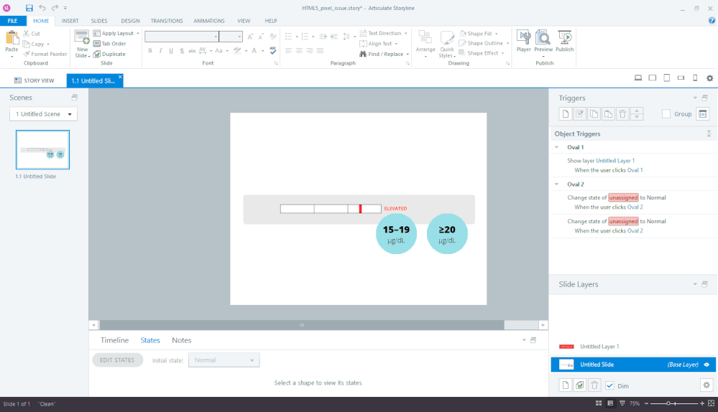Click Untitled Layer 1 link in trigger
Image resolution: width=718 pixels, height=412 pixels.
(615, 161)
